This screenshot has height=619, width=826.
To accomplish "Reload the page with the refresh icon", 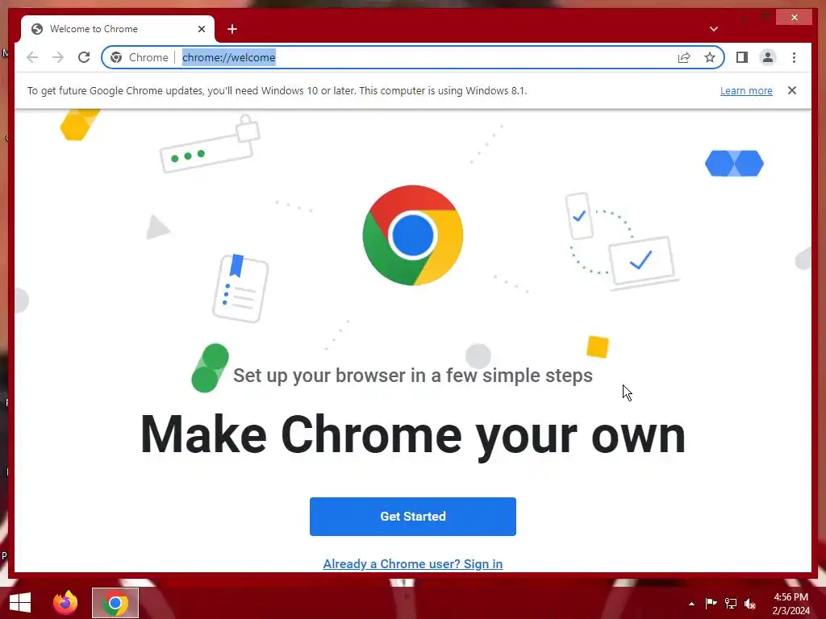I will pos(84,57).
